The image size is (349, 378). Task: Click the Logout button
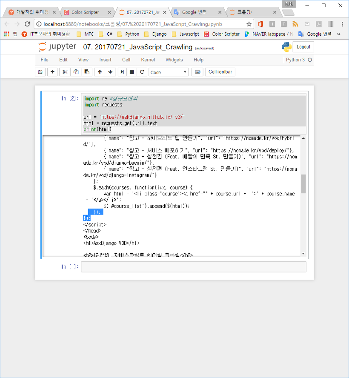(303, 47)
